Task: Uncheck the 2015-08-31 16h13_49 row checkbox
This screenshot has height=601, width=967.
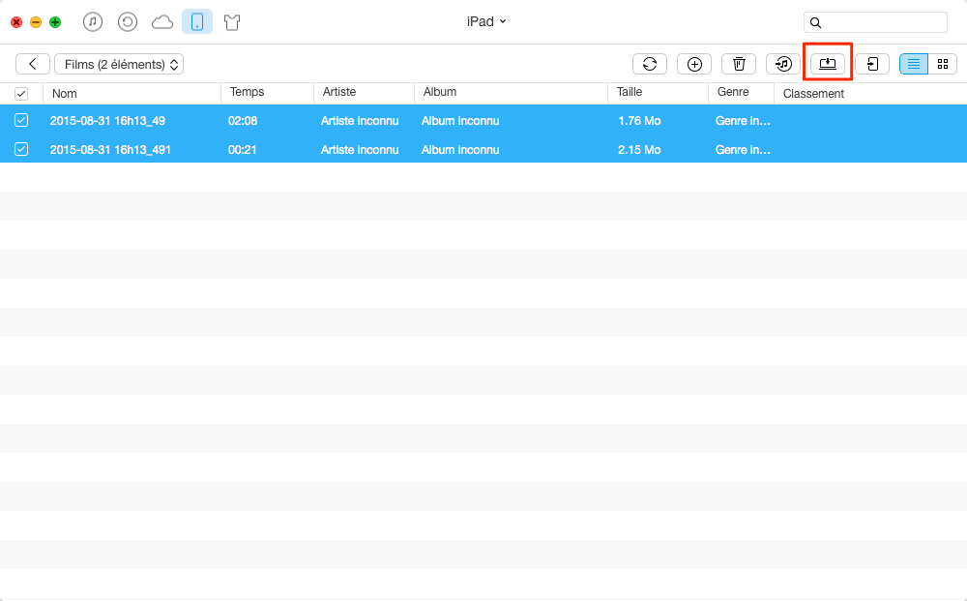Action: pos(21,120)
